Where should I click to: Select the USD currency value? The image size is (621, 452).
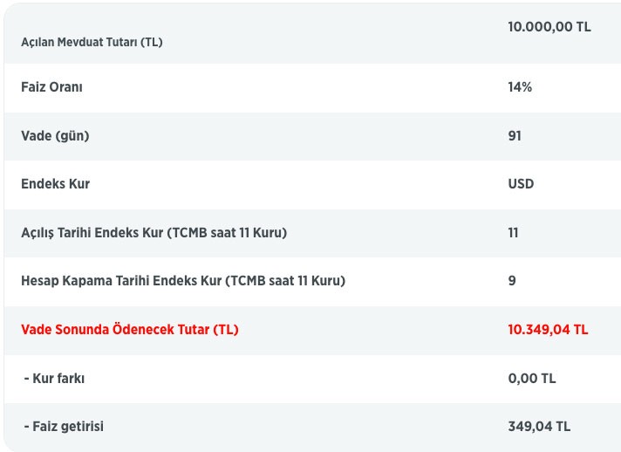(521, 184)
